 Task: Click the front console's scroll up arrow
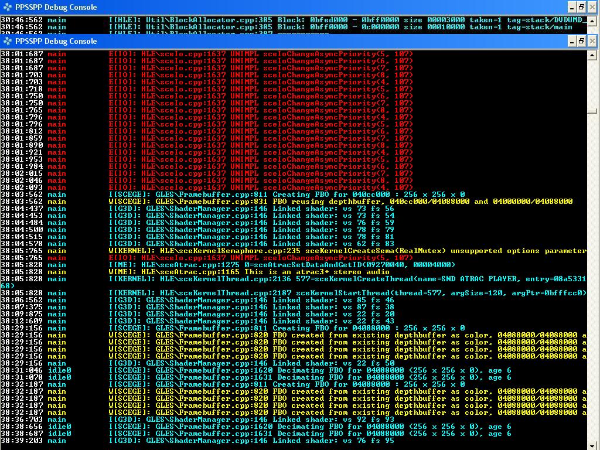coord(593,54)
